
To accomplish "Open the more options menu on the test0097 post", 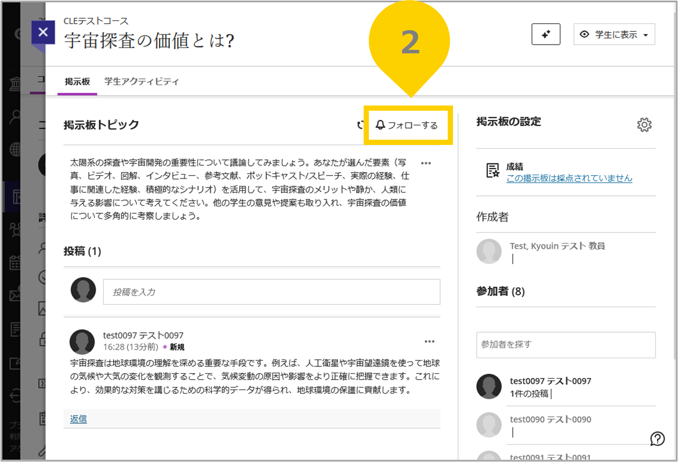I will pos(429,342).
